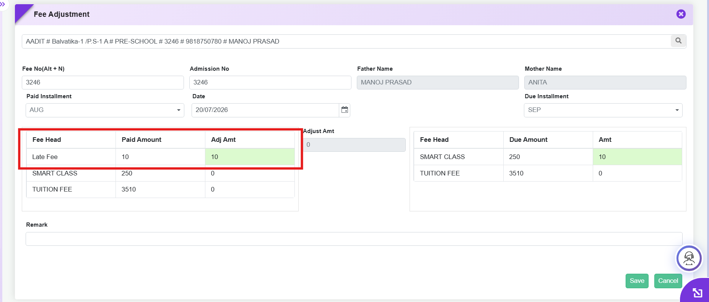The image size is (709, 302).
Task: Click the Date input field
Action: 265,110
